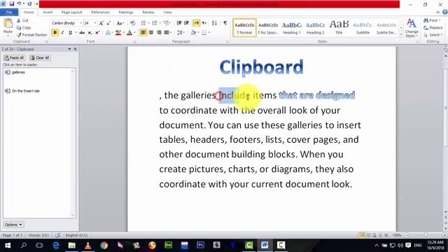Open the Replace dialog from the Editing group
Viewport: 448px width, 252px height.
(433, 28)
